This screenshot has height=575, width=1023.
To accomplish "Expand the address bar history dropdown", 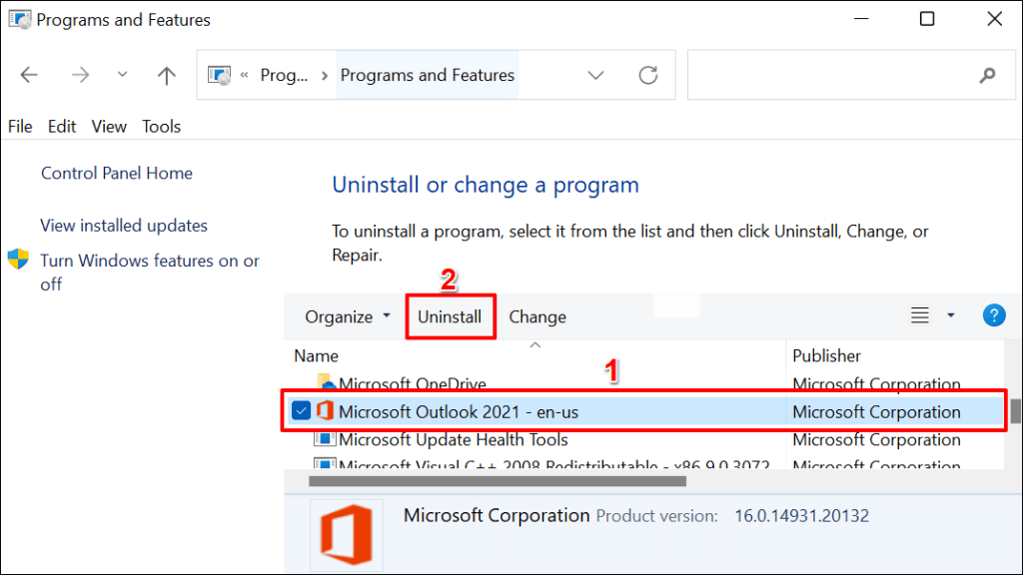I will tap(596, 75).
